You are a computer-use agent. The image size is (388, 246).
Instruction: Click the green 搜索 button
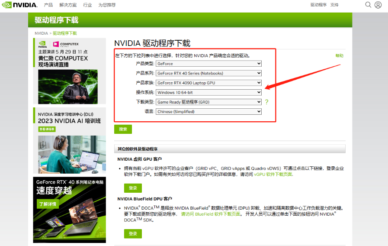[x=123, y=129]
